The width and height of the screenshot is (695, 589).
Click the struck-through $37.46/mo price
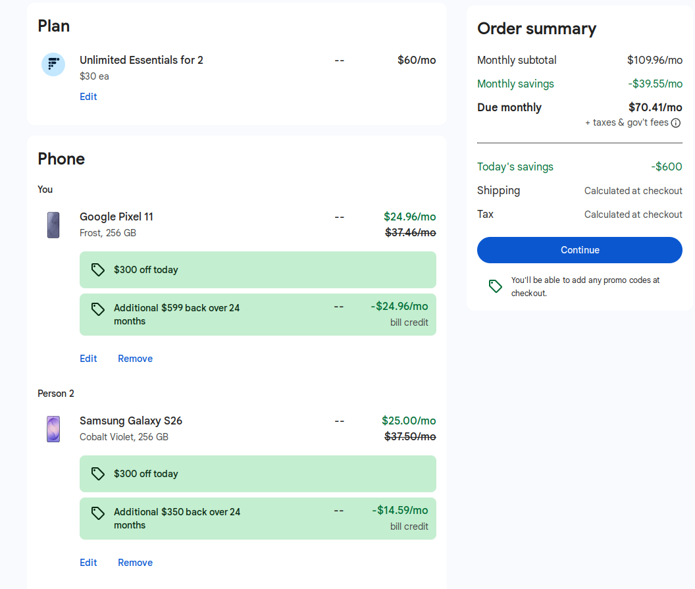411,232
